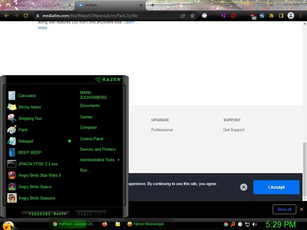Start Angry Birds Space game

coord(35,187)
